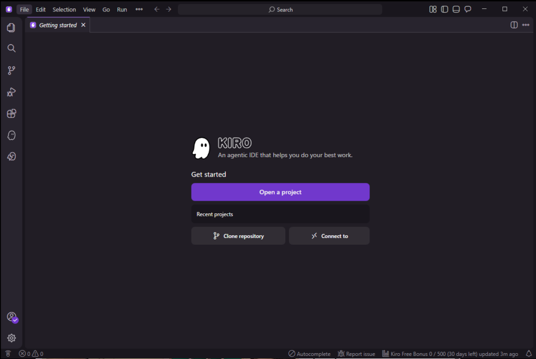Image resolution: width=536 pixels, height=359 pixels.
Task: Open the Search view in activity bar
Action: 11,48
